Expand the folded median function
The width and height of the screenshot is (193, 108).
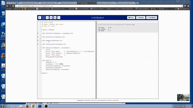[x=38, y=40]
